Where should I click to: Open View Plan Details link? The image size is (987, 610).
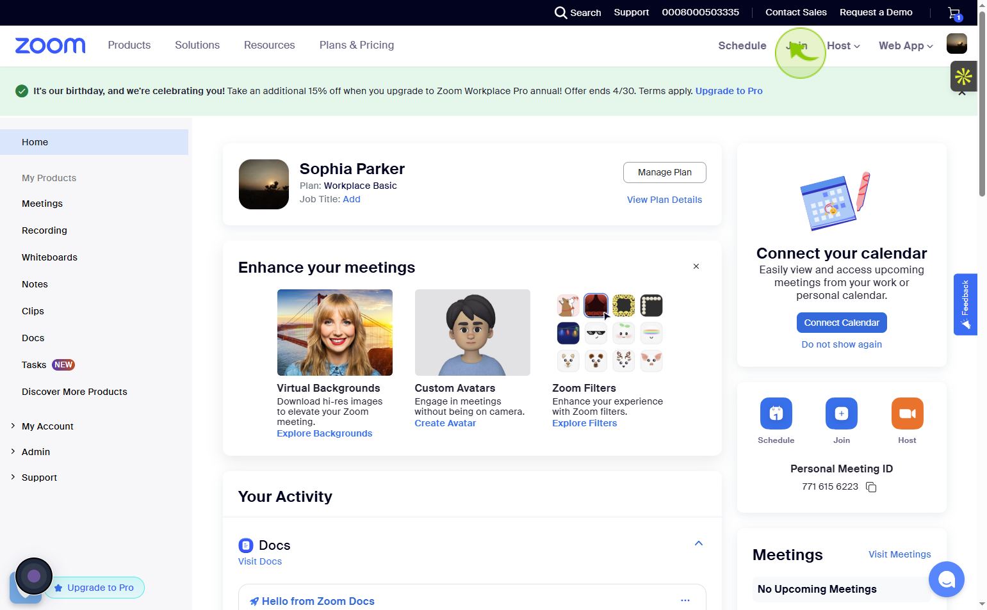pos(664,200)
